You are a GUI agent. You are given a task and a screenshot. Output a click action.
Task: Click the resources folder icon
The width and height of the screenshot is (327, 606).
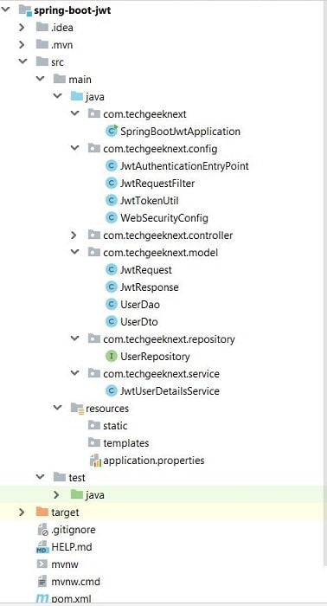77,408
